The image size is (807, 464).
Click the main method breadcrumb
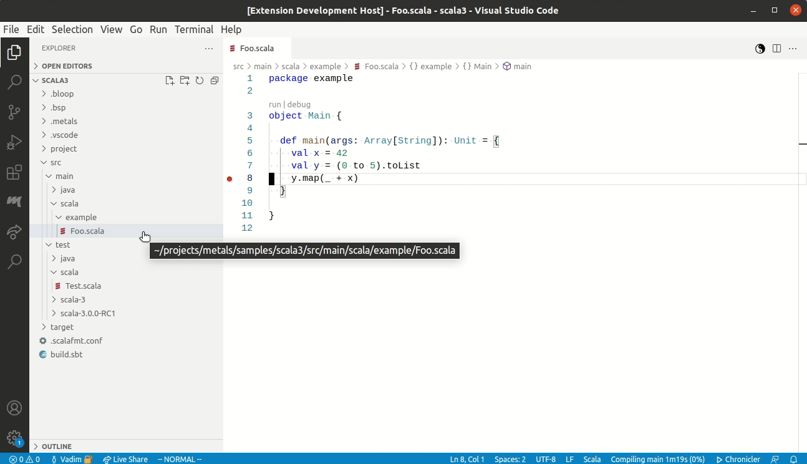[517, 66]
